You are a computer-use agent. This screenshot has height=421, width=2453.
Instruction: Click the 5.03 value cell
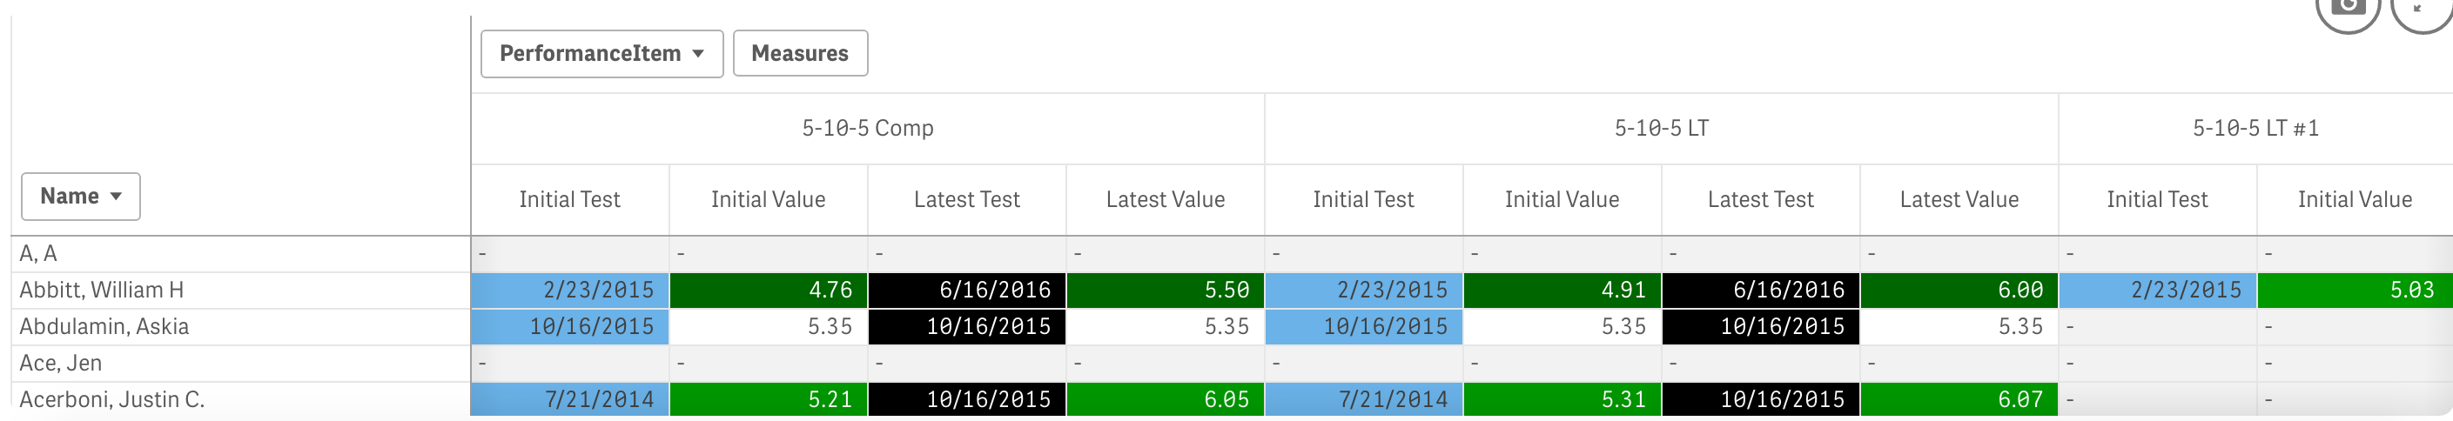point(2354,291)
